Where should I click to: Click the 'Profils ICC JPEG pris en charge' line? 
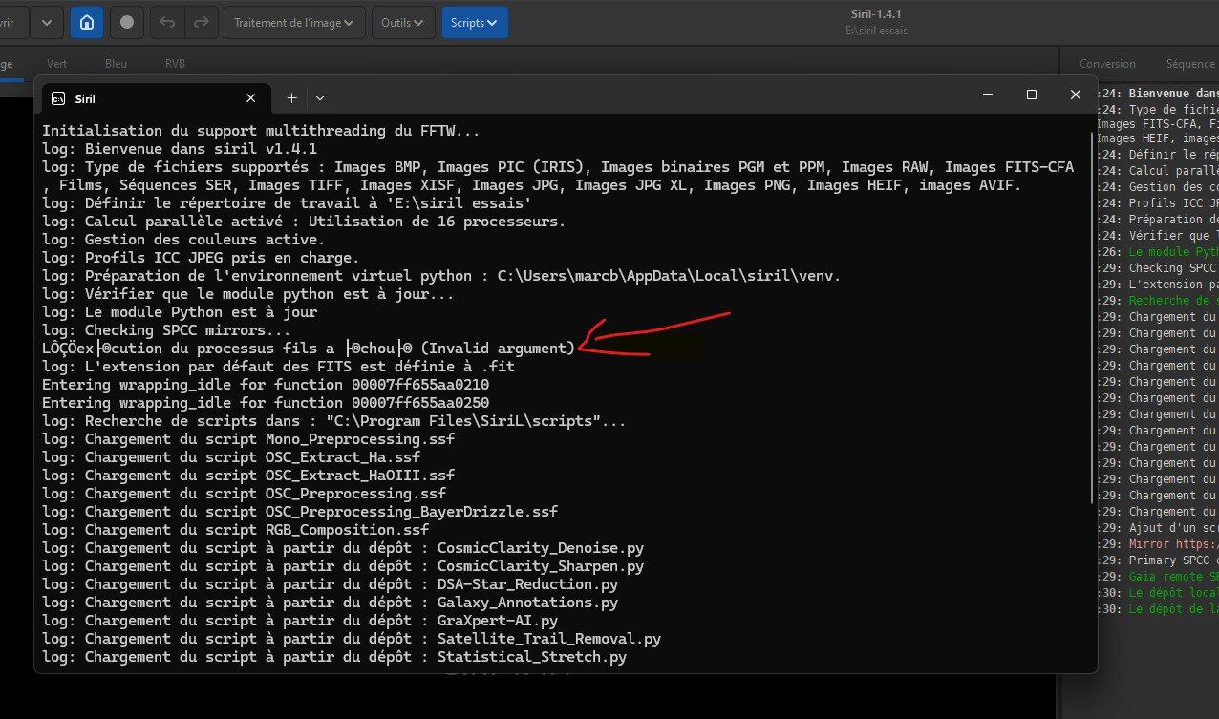coord(201,258)
